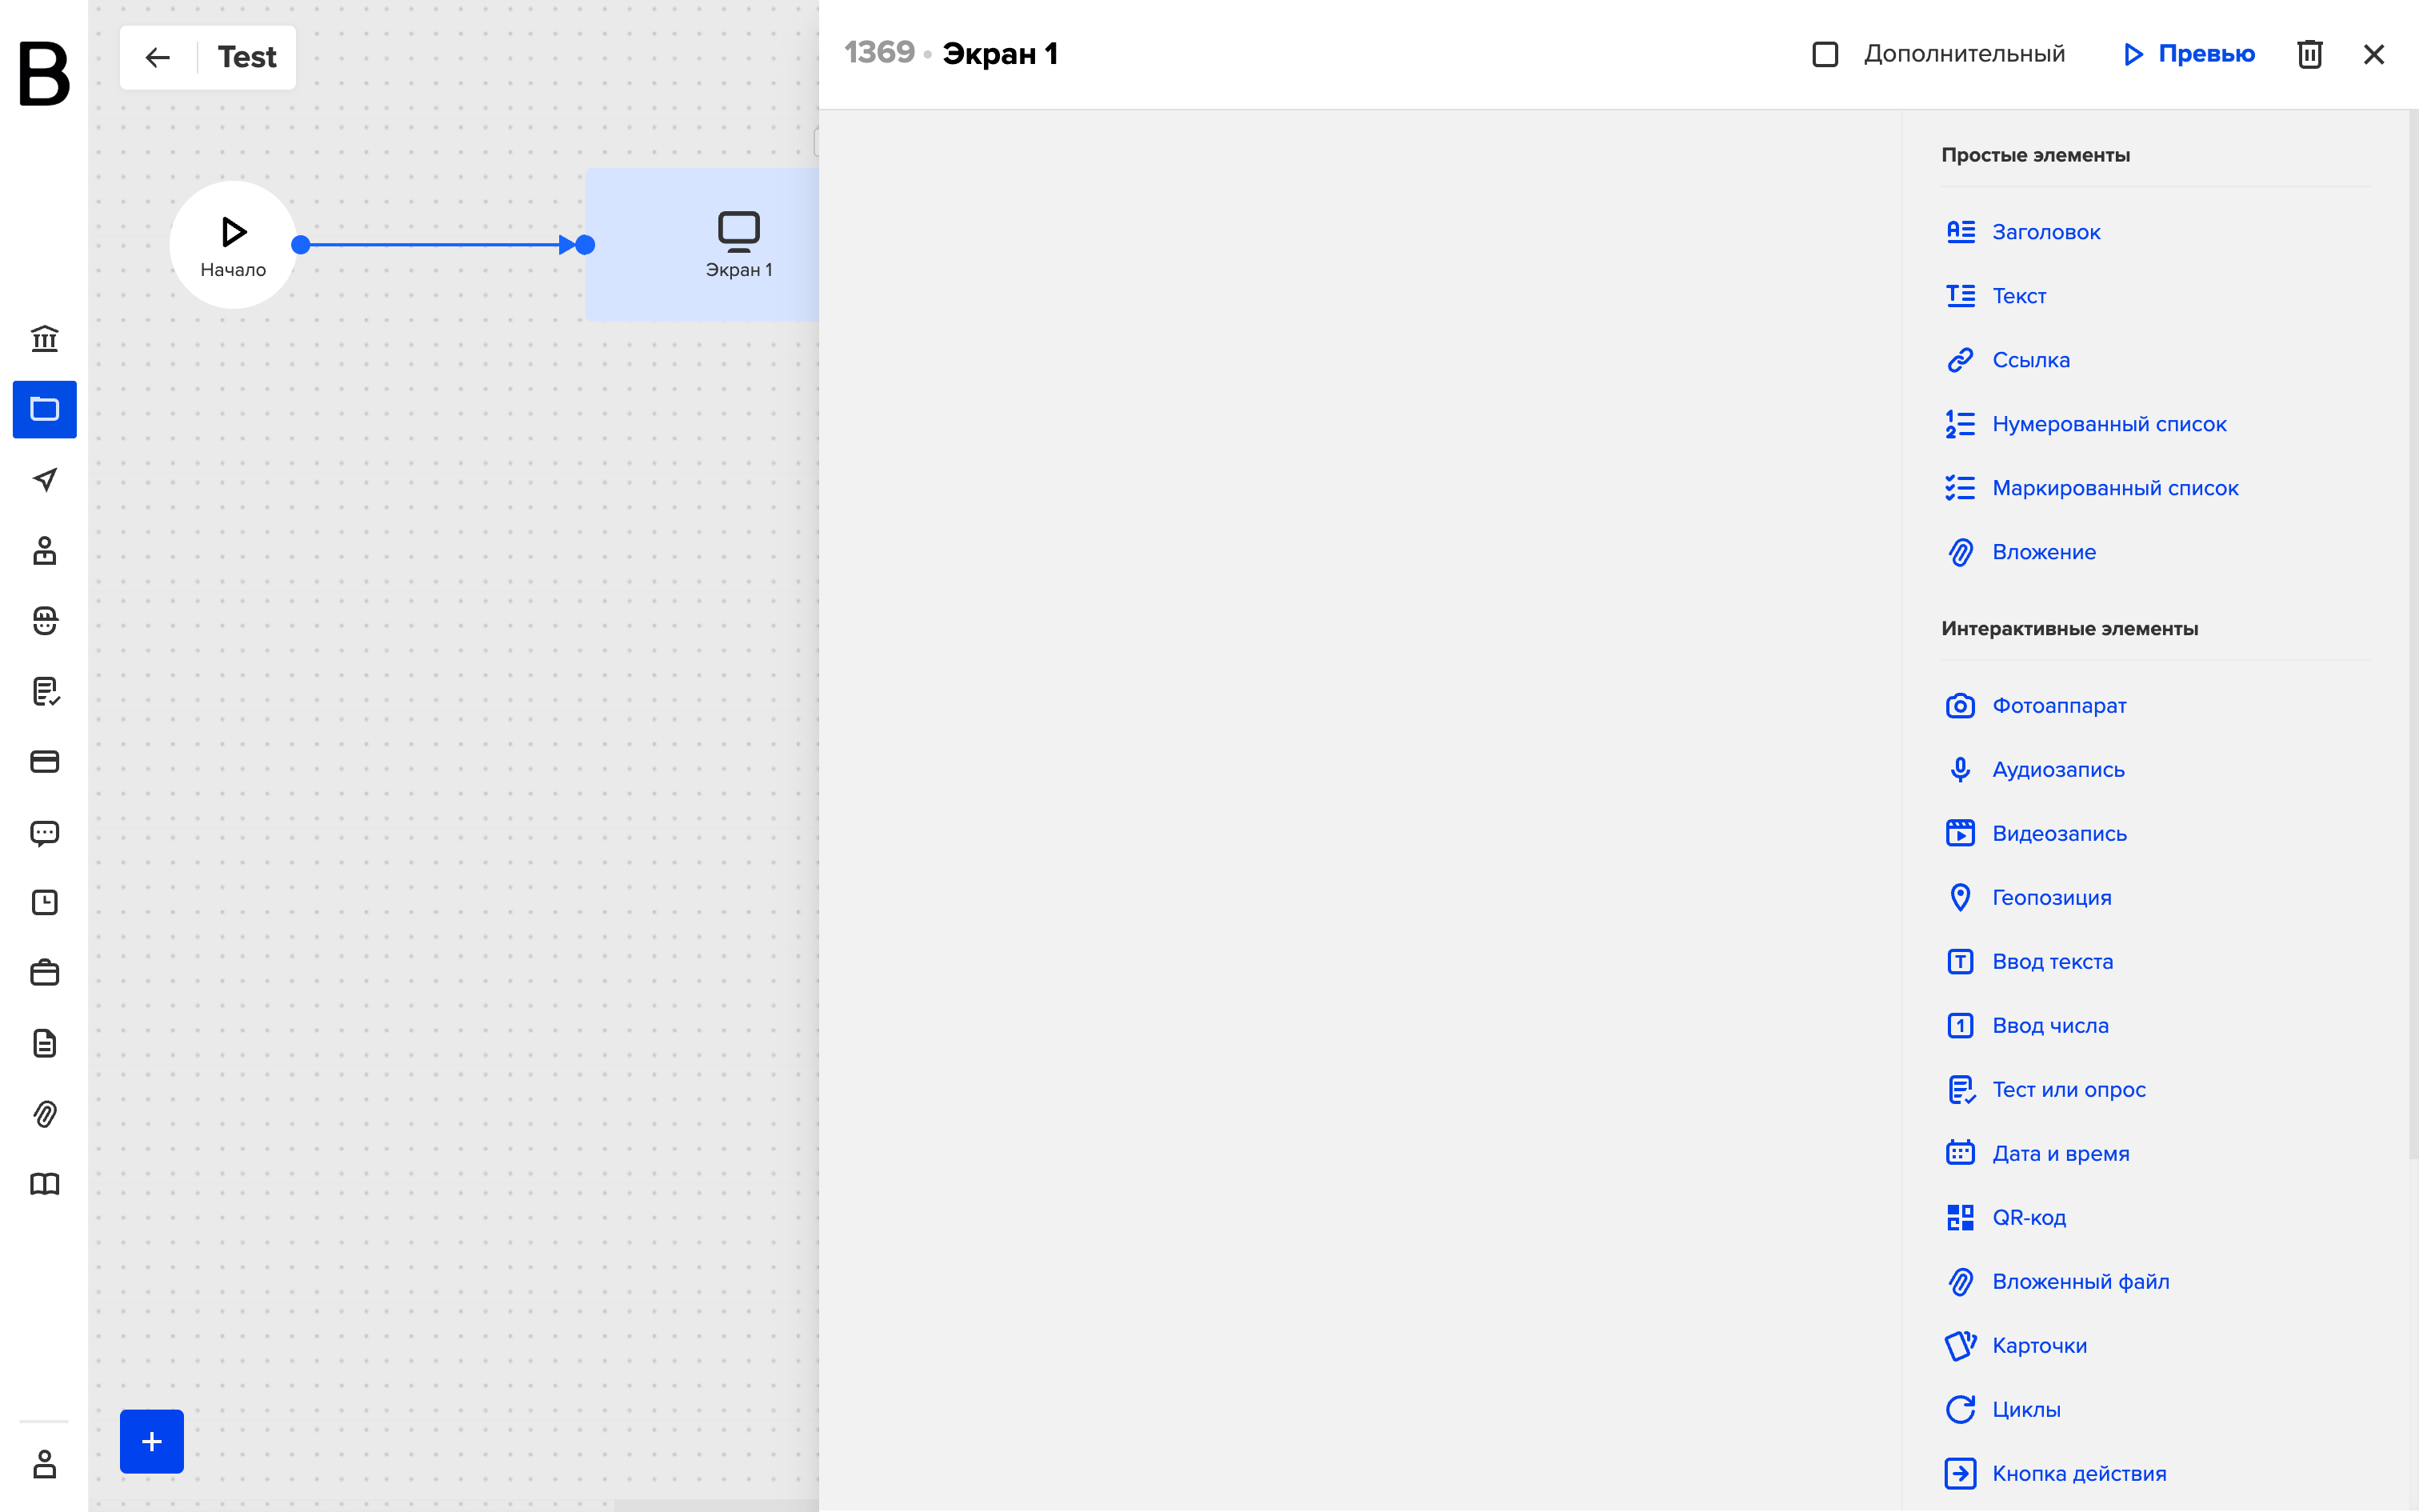Open the checklist document sidebar icon
The width and height of the screenshot is (2419, 1512).
[44, 692]
